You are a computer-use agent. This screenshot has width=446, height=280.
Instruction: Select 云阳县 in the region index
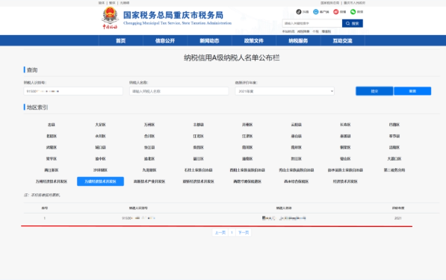297,125
